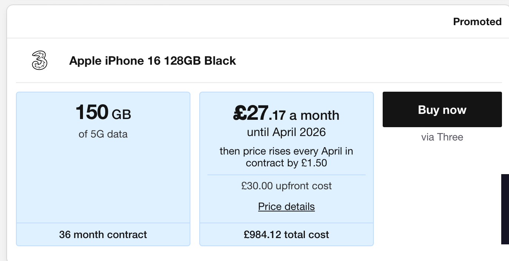
Task: Click the Apple iPhone 16 128GB Black title
Action: (153, 61)
